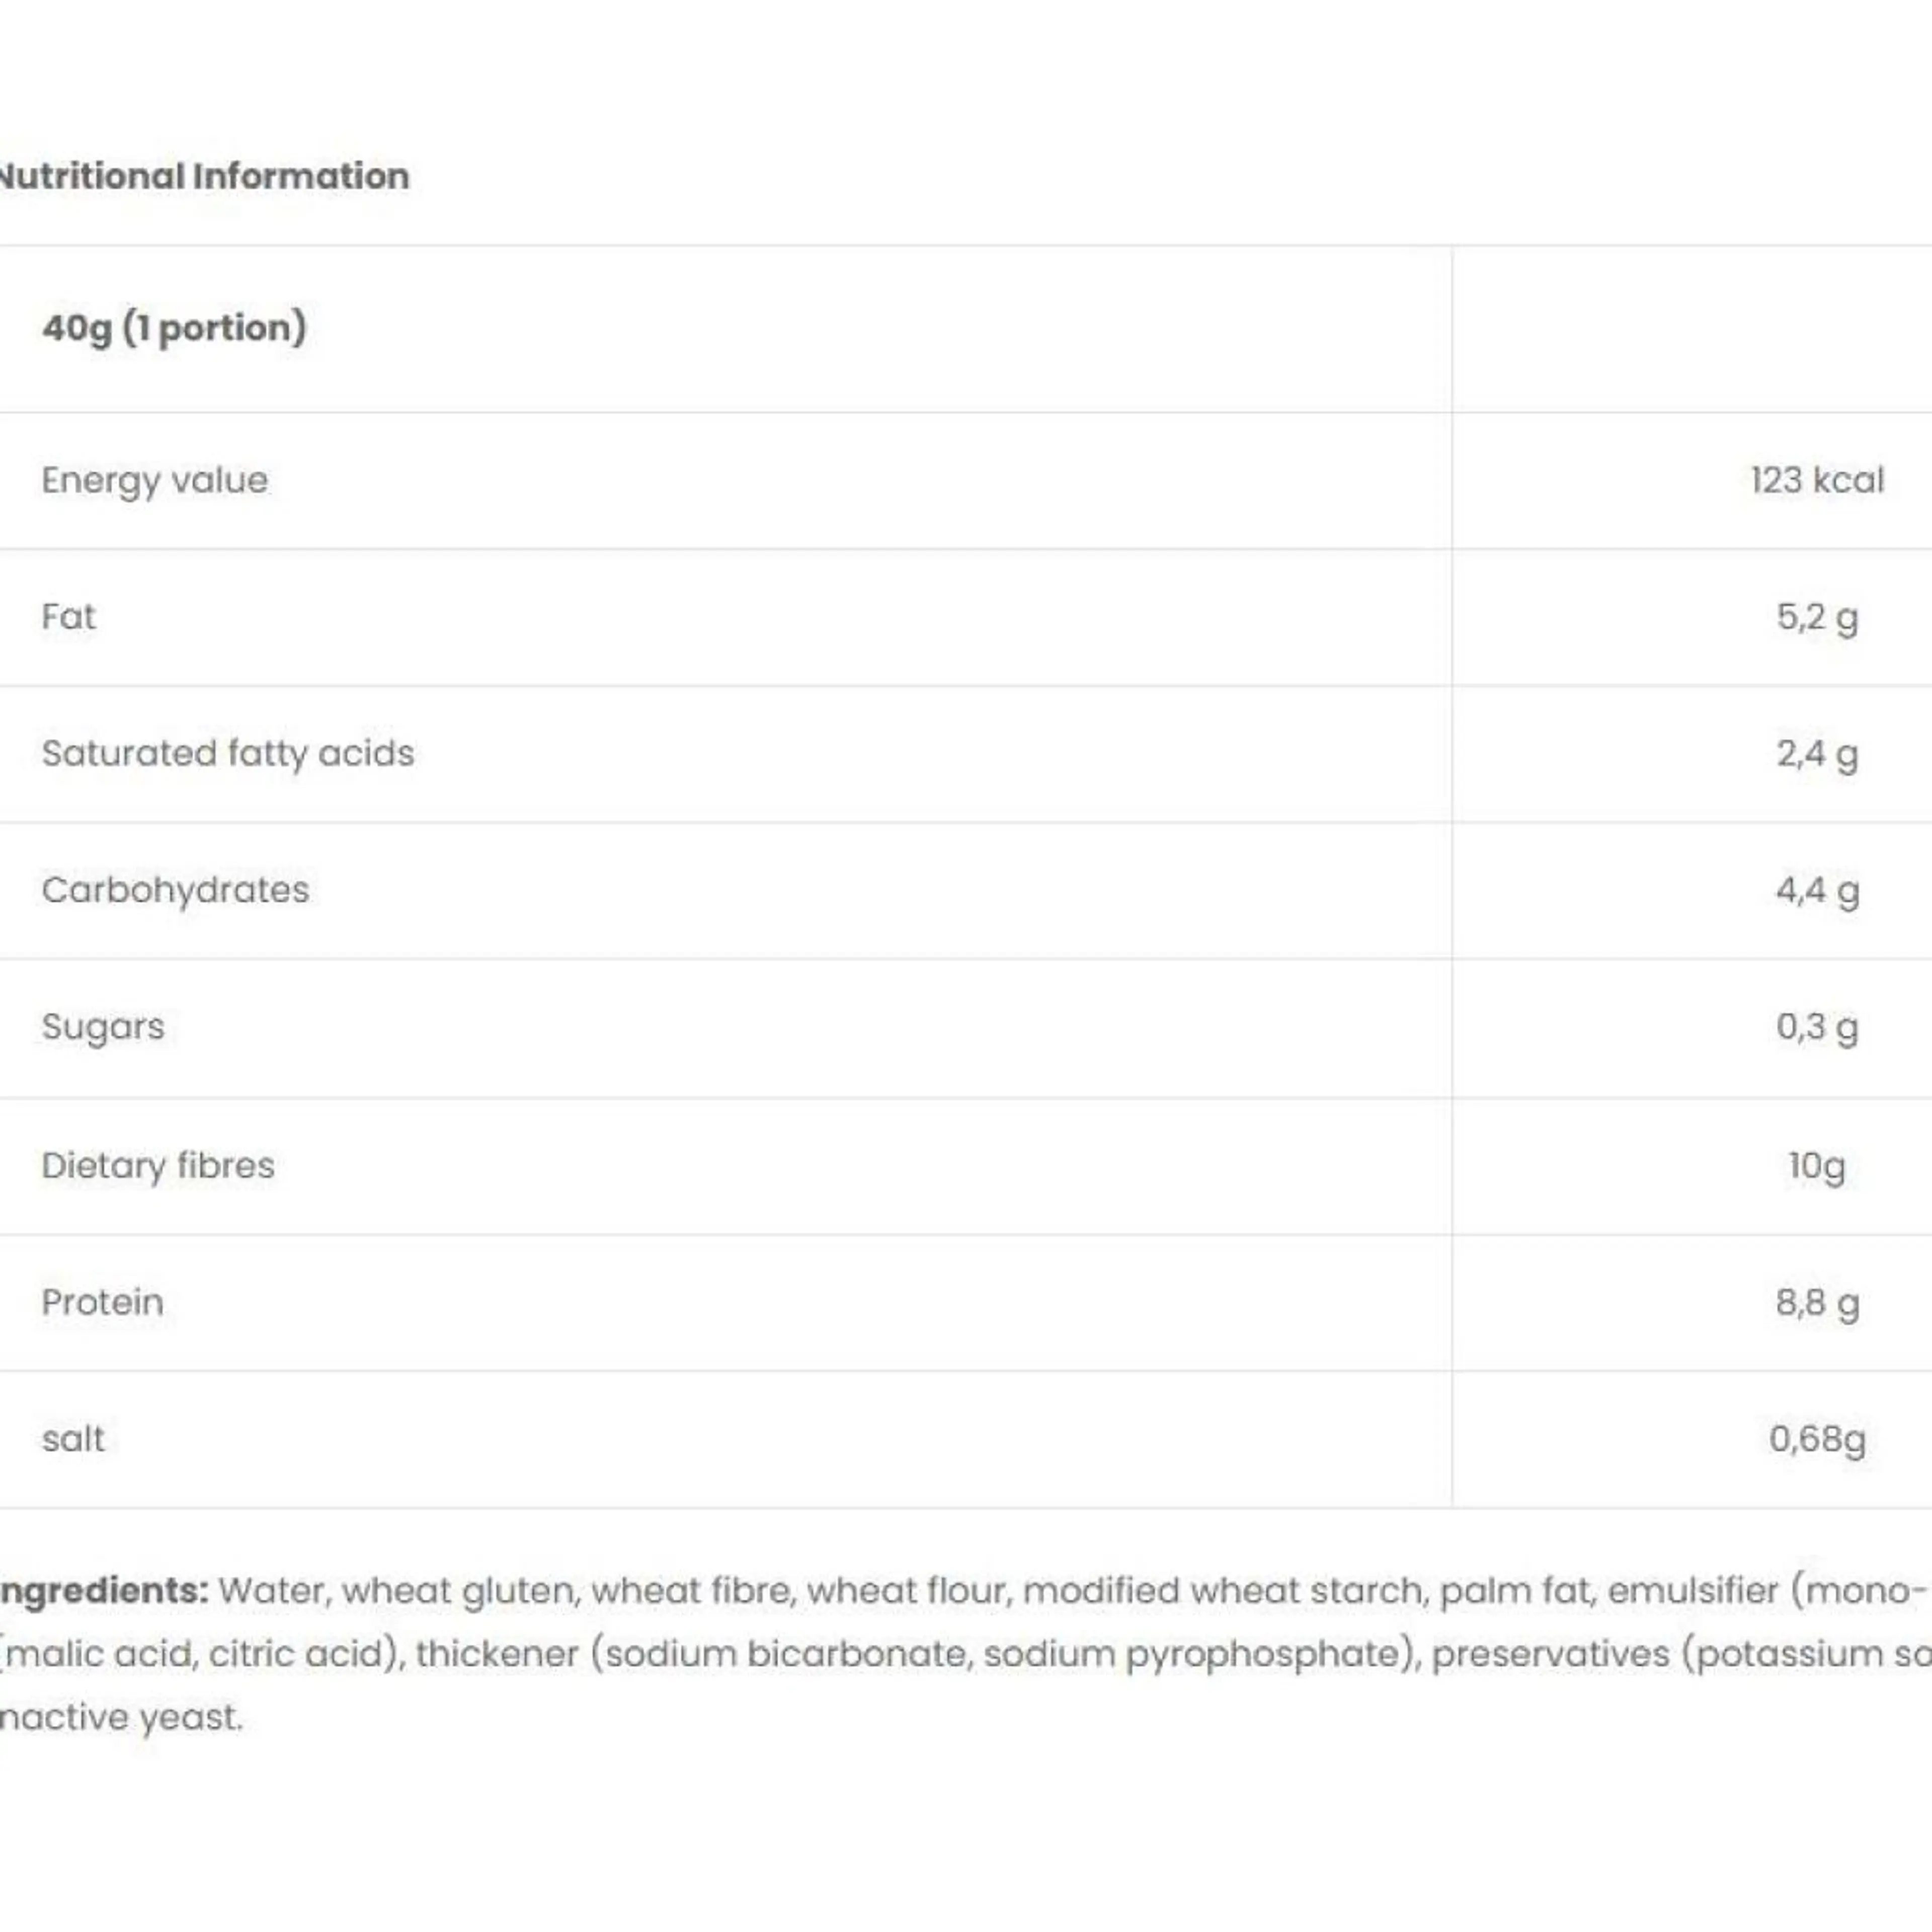Screen dimensions: 1932x1932
Task: Click the 40g (1 portion) header cell
Action: 174,328
